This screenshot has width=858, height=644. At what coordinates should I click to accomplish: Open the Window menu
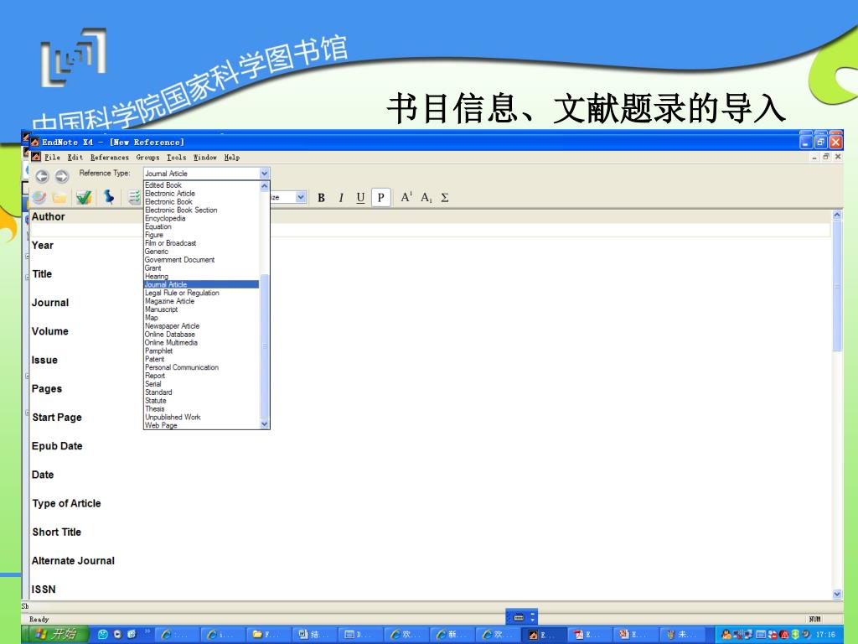click(205, 158)
